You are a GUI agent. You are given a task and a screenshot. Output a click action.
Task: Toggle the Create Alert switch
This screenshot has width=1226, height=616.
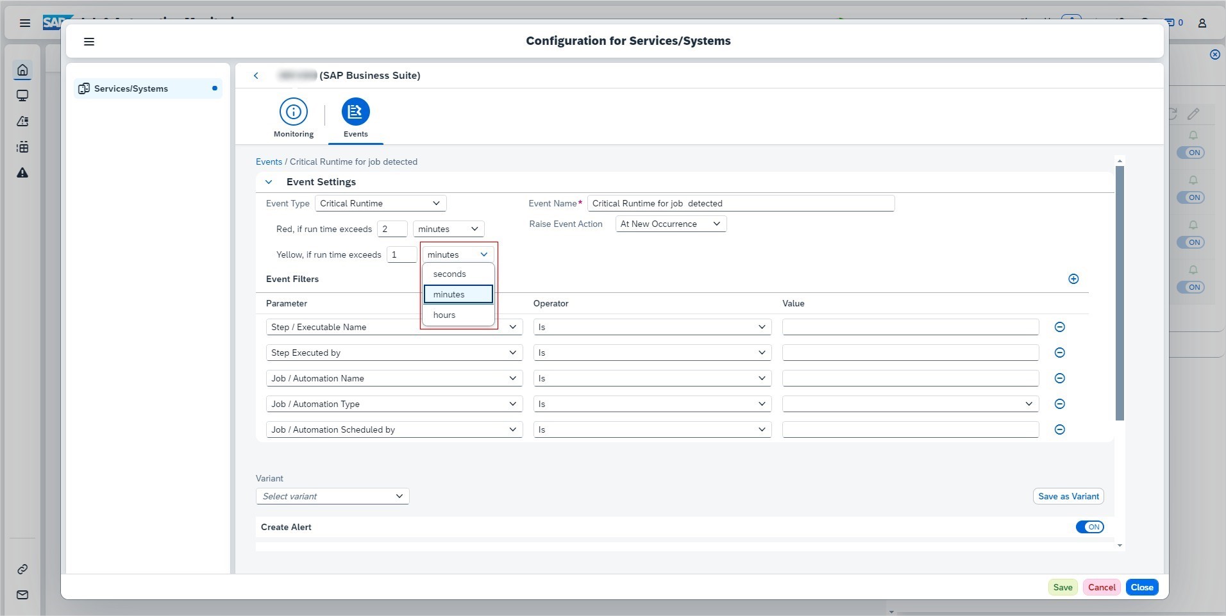click(x=1089, y=527)
